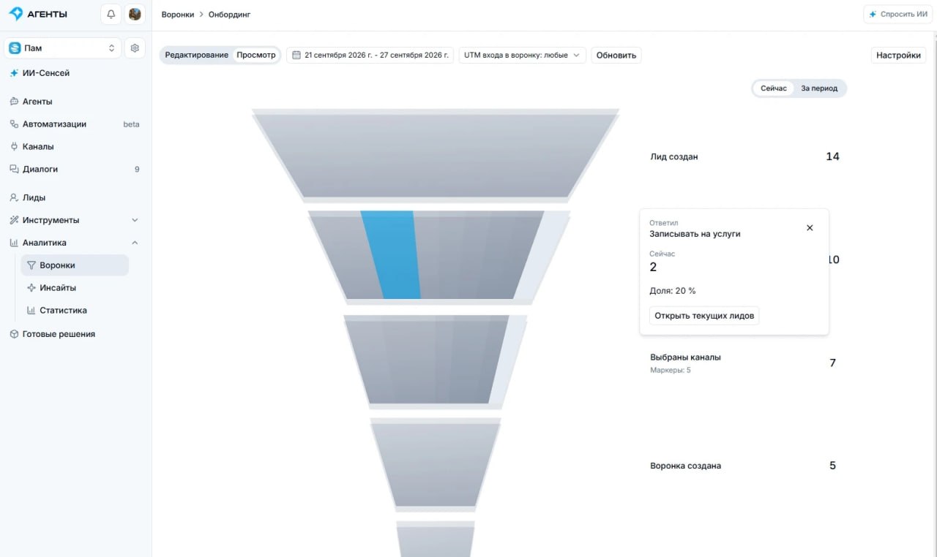This screenshot has width=937, height=557.
Task: Select Воронки under Аналитика
Action: coord(75,265)
